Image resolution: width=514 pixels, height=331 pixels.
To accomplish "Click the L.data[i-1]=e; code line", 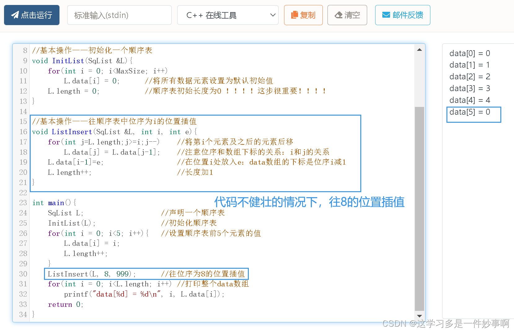I will click(76, 162).
